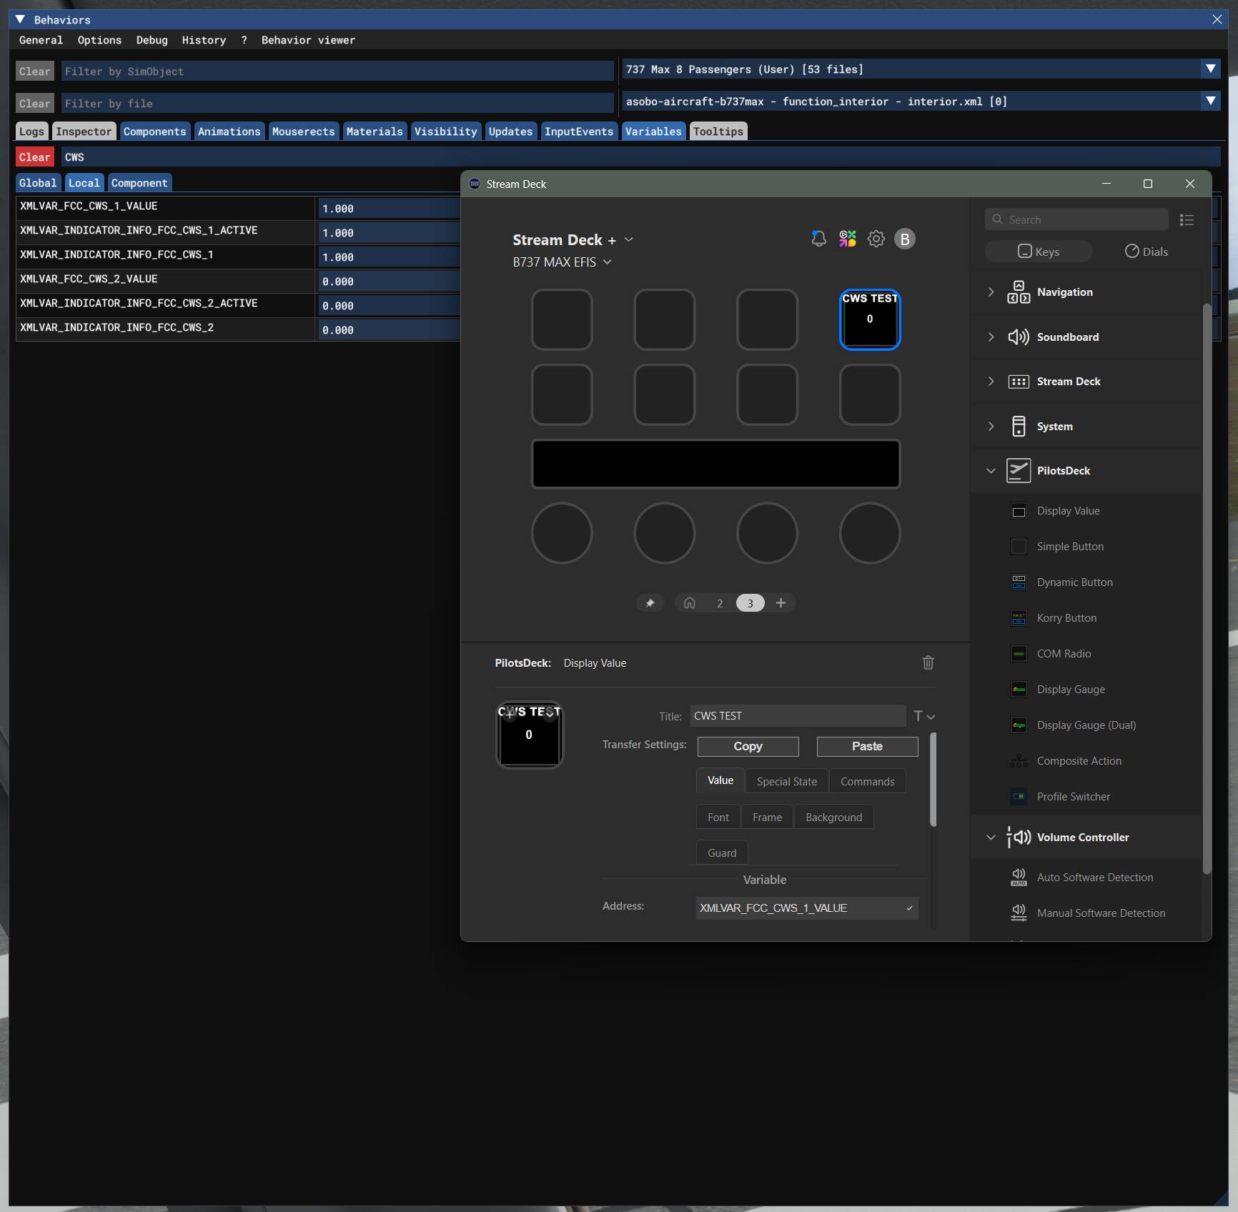Open the Stream Deck marketplace colorful icon
1238x1212 pixels.
pyautogui.click(x=848, y=239)
